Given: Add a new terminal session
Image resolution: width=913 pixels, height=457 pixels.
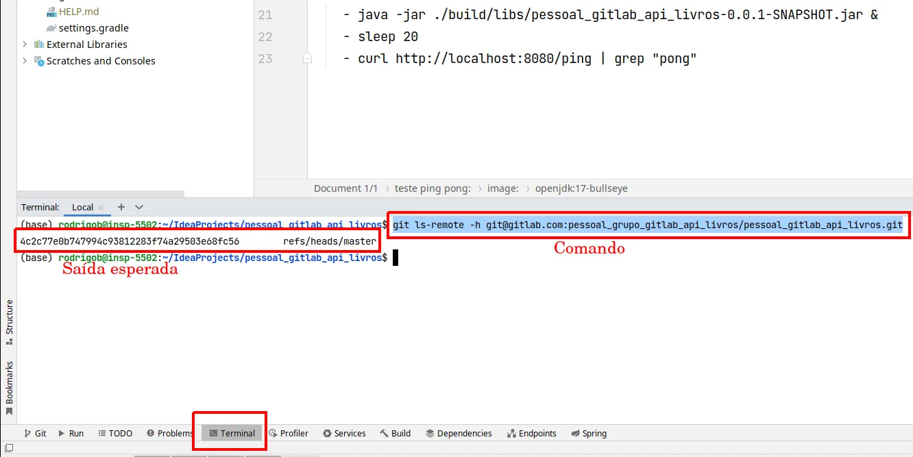Looking at the screenshot, I should pos(121,207).
